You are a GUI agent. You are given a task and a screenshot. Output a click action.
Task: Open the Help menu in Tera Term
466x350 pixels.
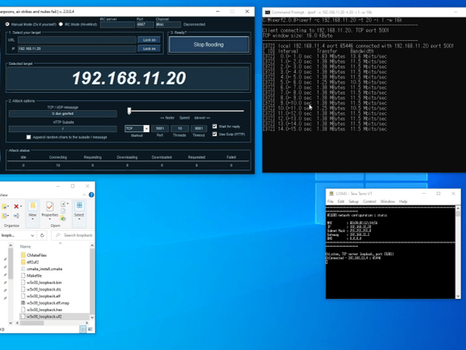point(403,201)
